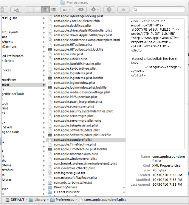The height and width of the screenshot is (205, 189).
Task: Expand the LaunchAgents folder arrow
Action: pos(44,42)
